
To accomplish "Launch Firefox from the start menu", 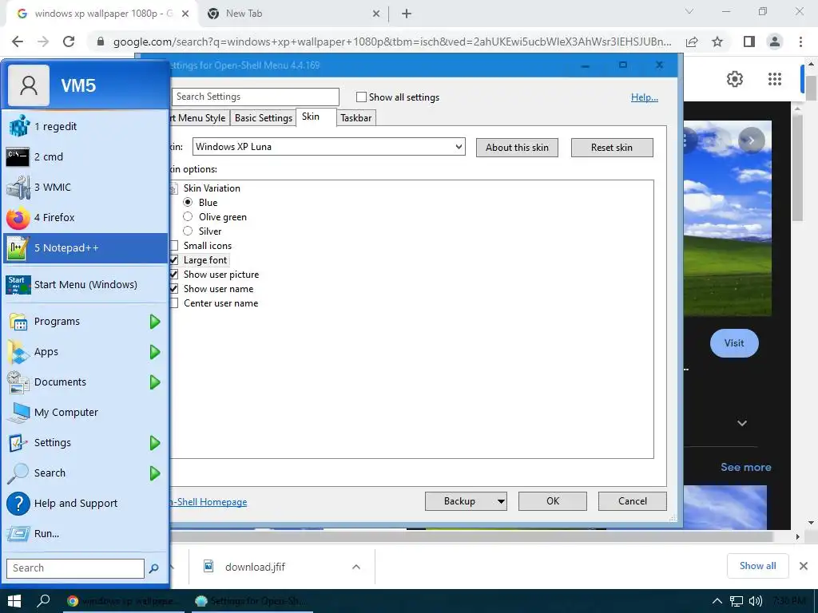I will click(x=85, y=217).
